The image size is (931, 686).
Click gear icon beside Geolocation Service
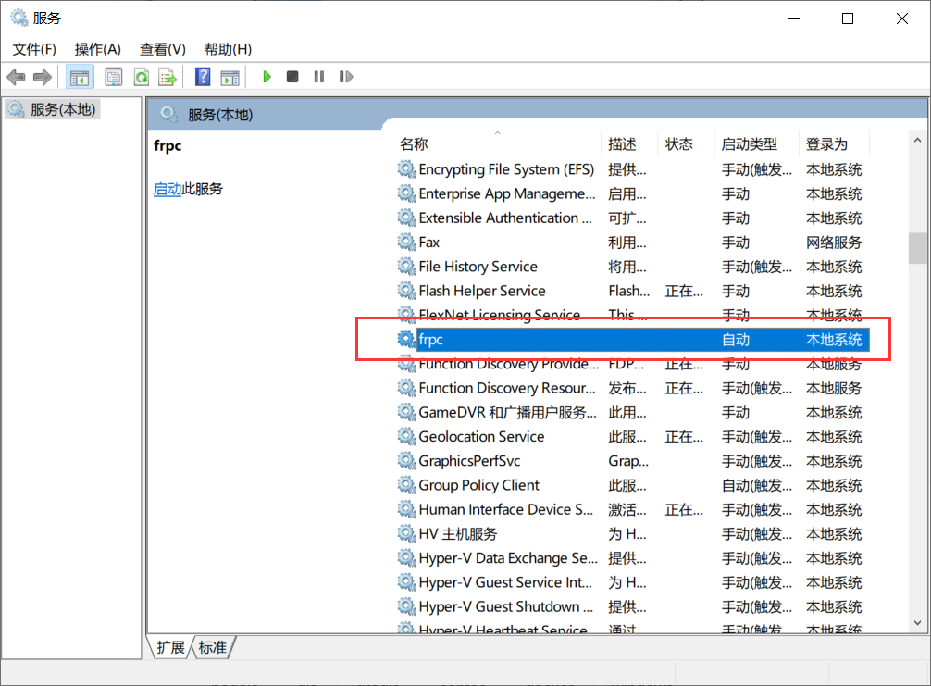click(406, 437)
